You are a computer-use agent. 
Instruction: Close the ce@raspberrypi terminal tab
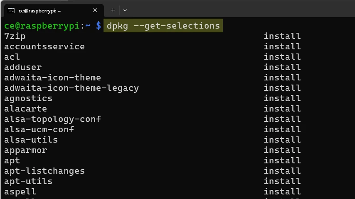coord(95,10)
